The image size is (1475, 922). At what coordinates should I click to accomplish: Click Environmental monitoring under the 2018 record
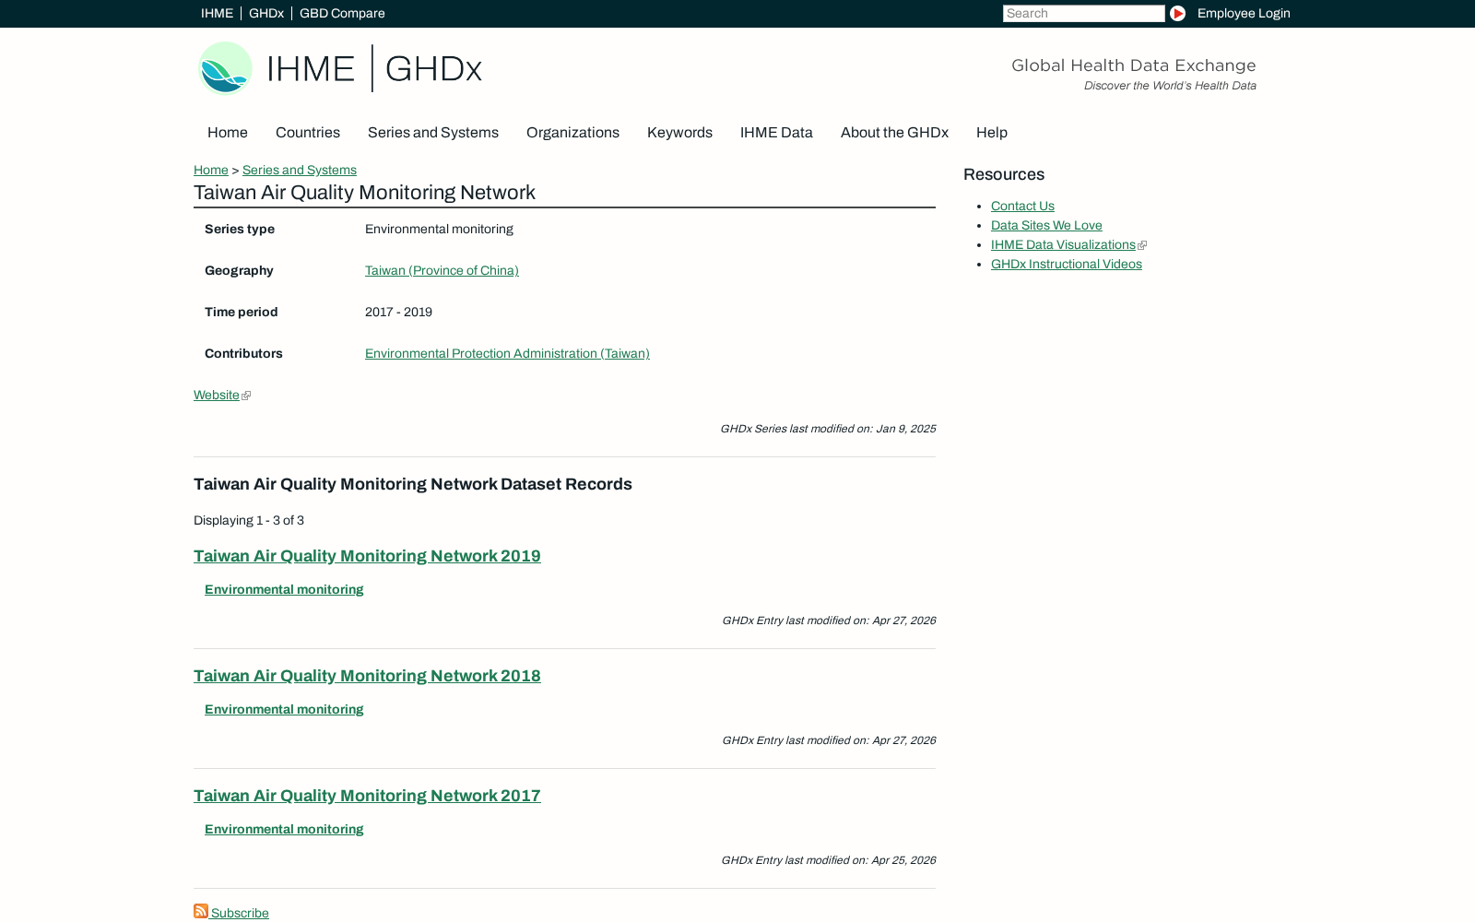(x=284, y=709)
